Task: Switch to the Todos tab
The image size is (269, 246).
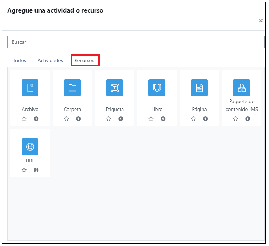Action: point(19,60)
